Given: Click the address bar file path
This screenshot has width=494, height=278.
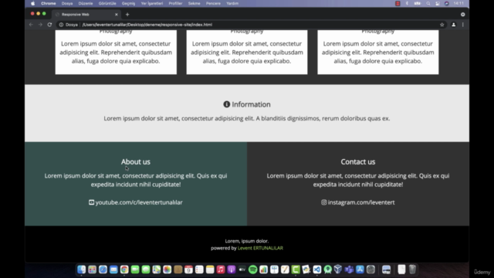Looking at the screenshot, I should [x=147, y=25].
